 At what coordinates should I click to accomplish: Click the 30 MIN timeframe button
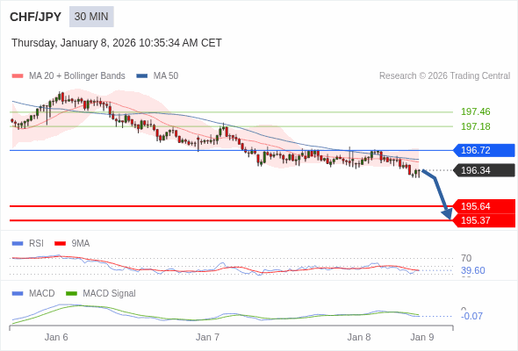pyautogui.click(x=91, y=17)
